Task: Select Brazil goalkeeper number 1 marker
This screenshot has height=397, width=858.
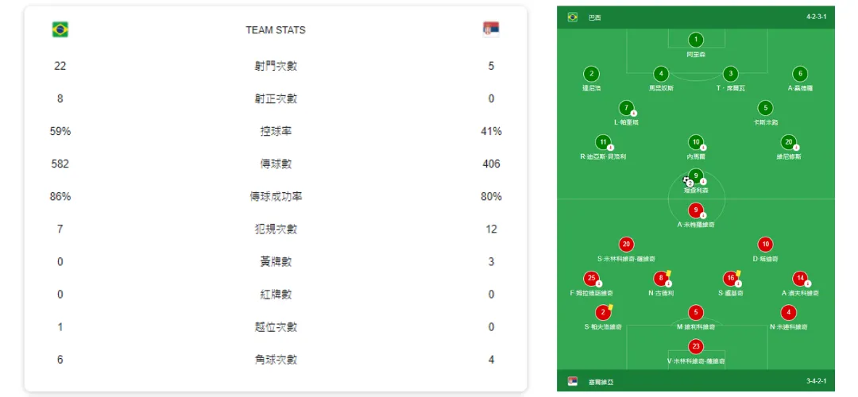Action: click(x=696, y=40)
